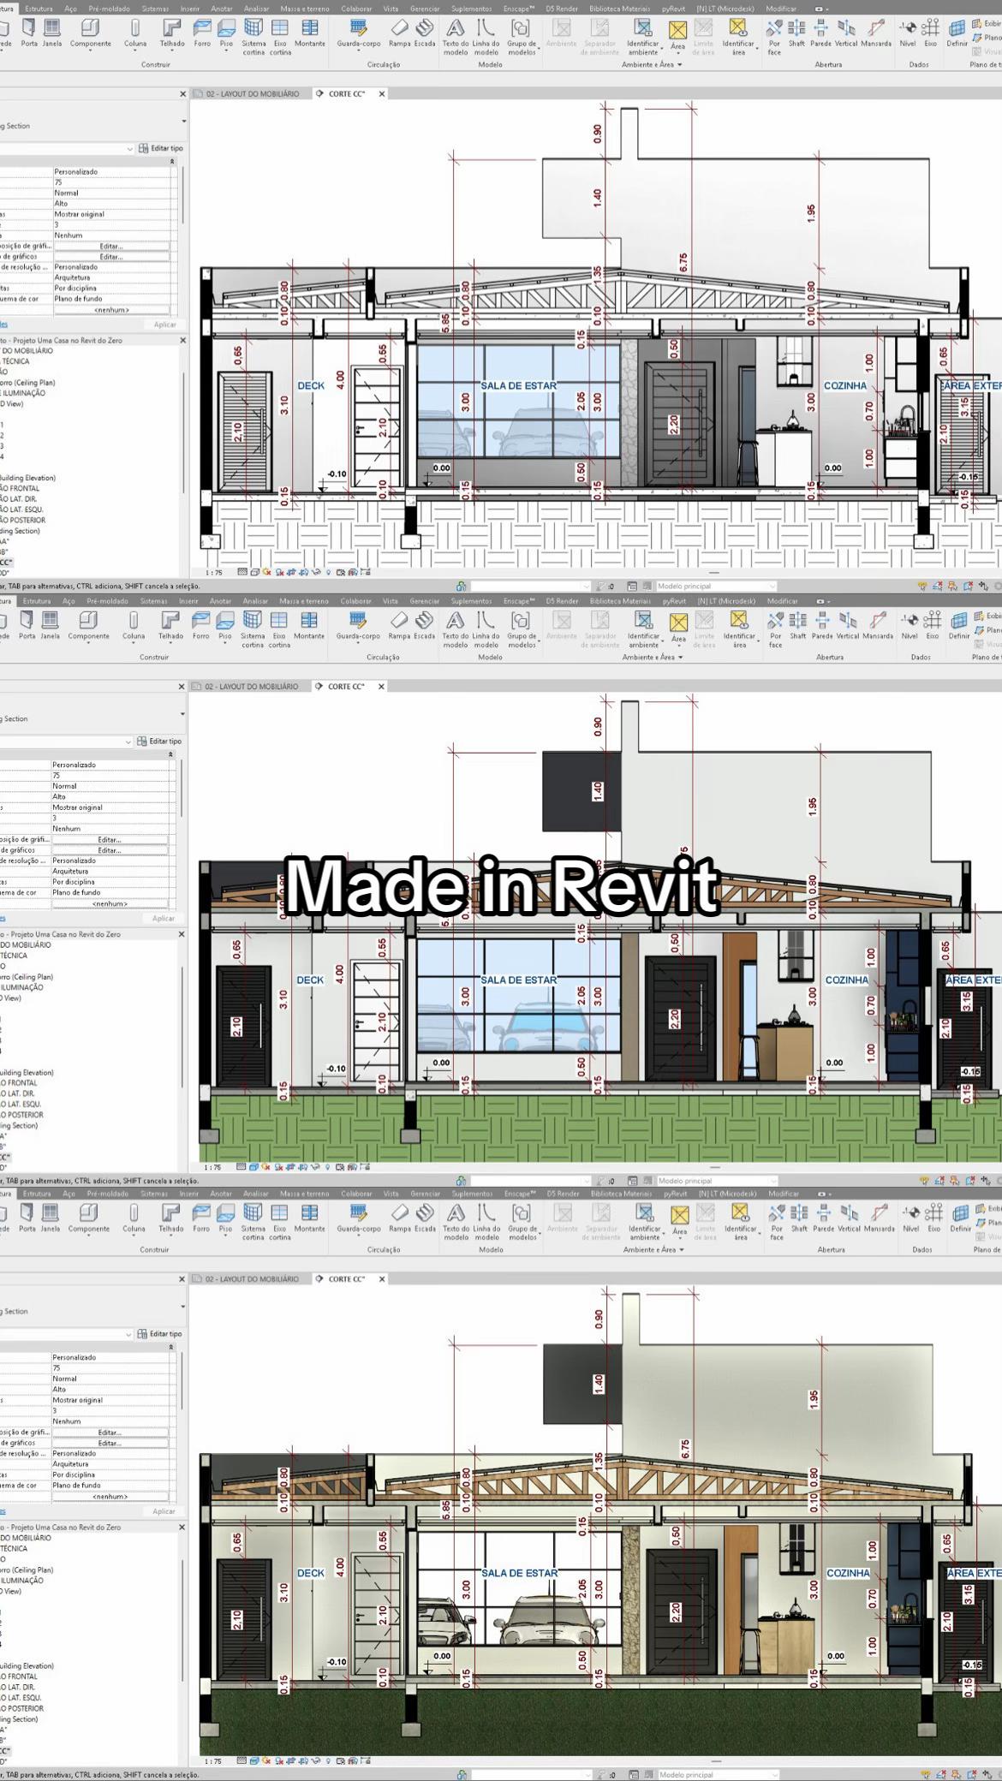
Task: Open Anotar ribbon tab in top Revit window
Action: [222, 9]
